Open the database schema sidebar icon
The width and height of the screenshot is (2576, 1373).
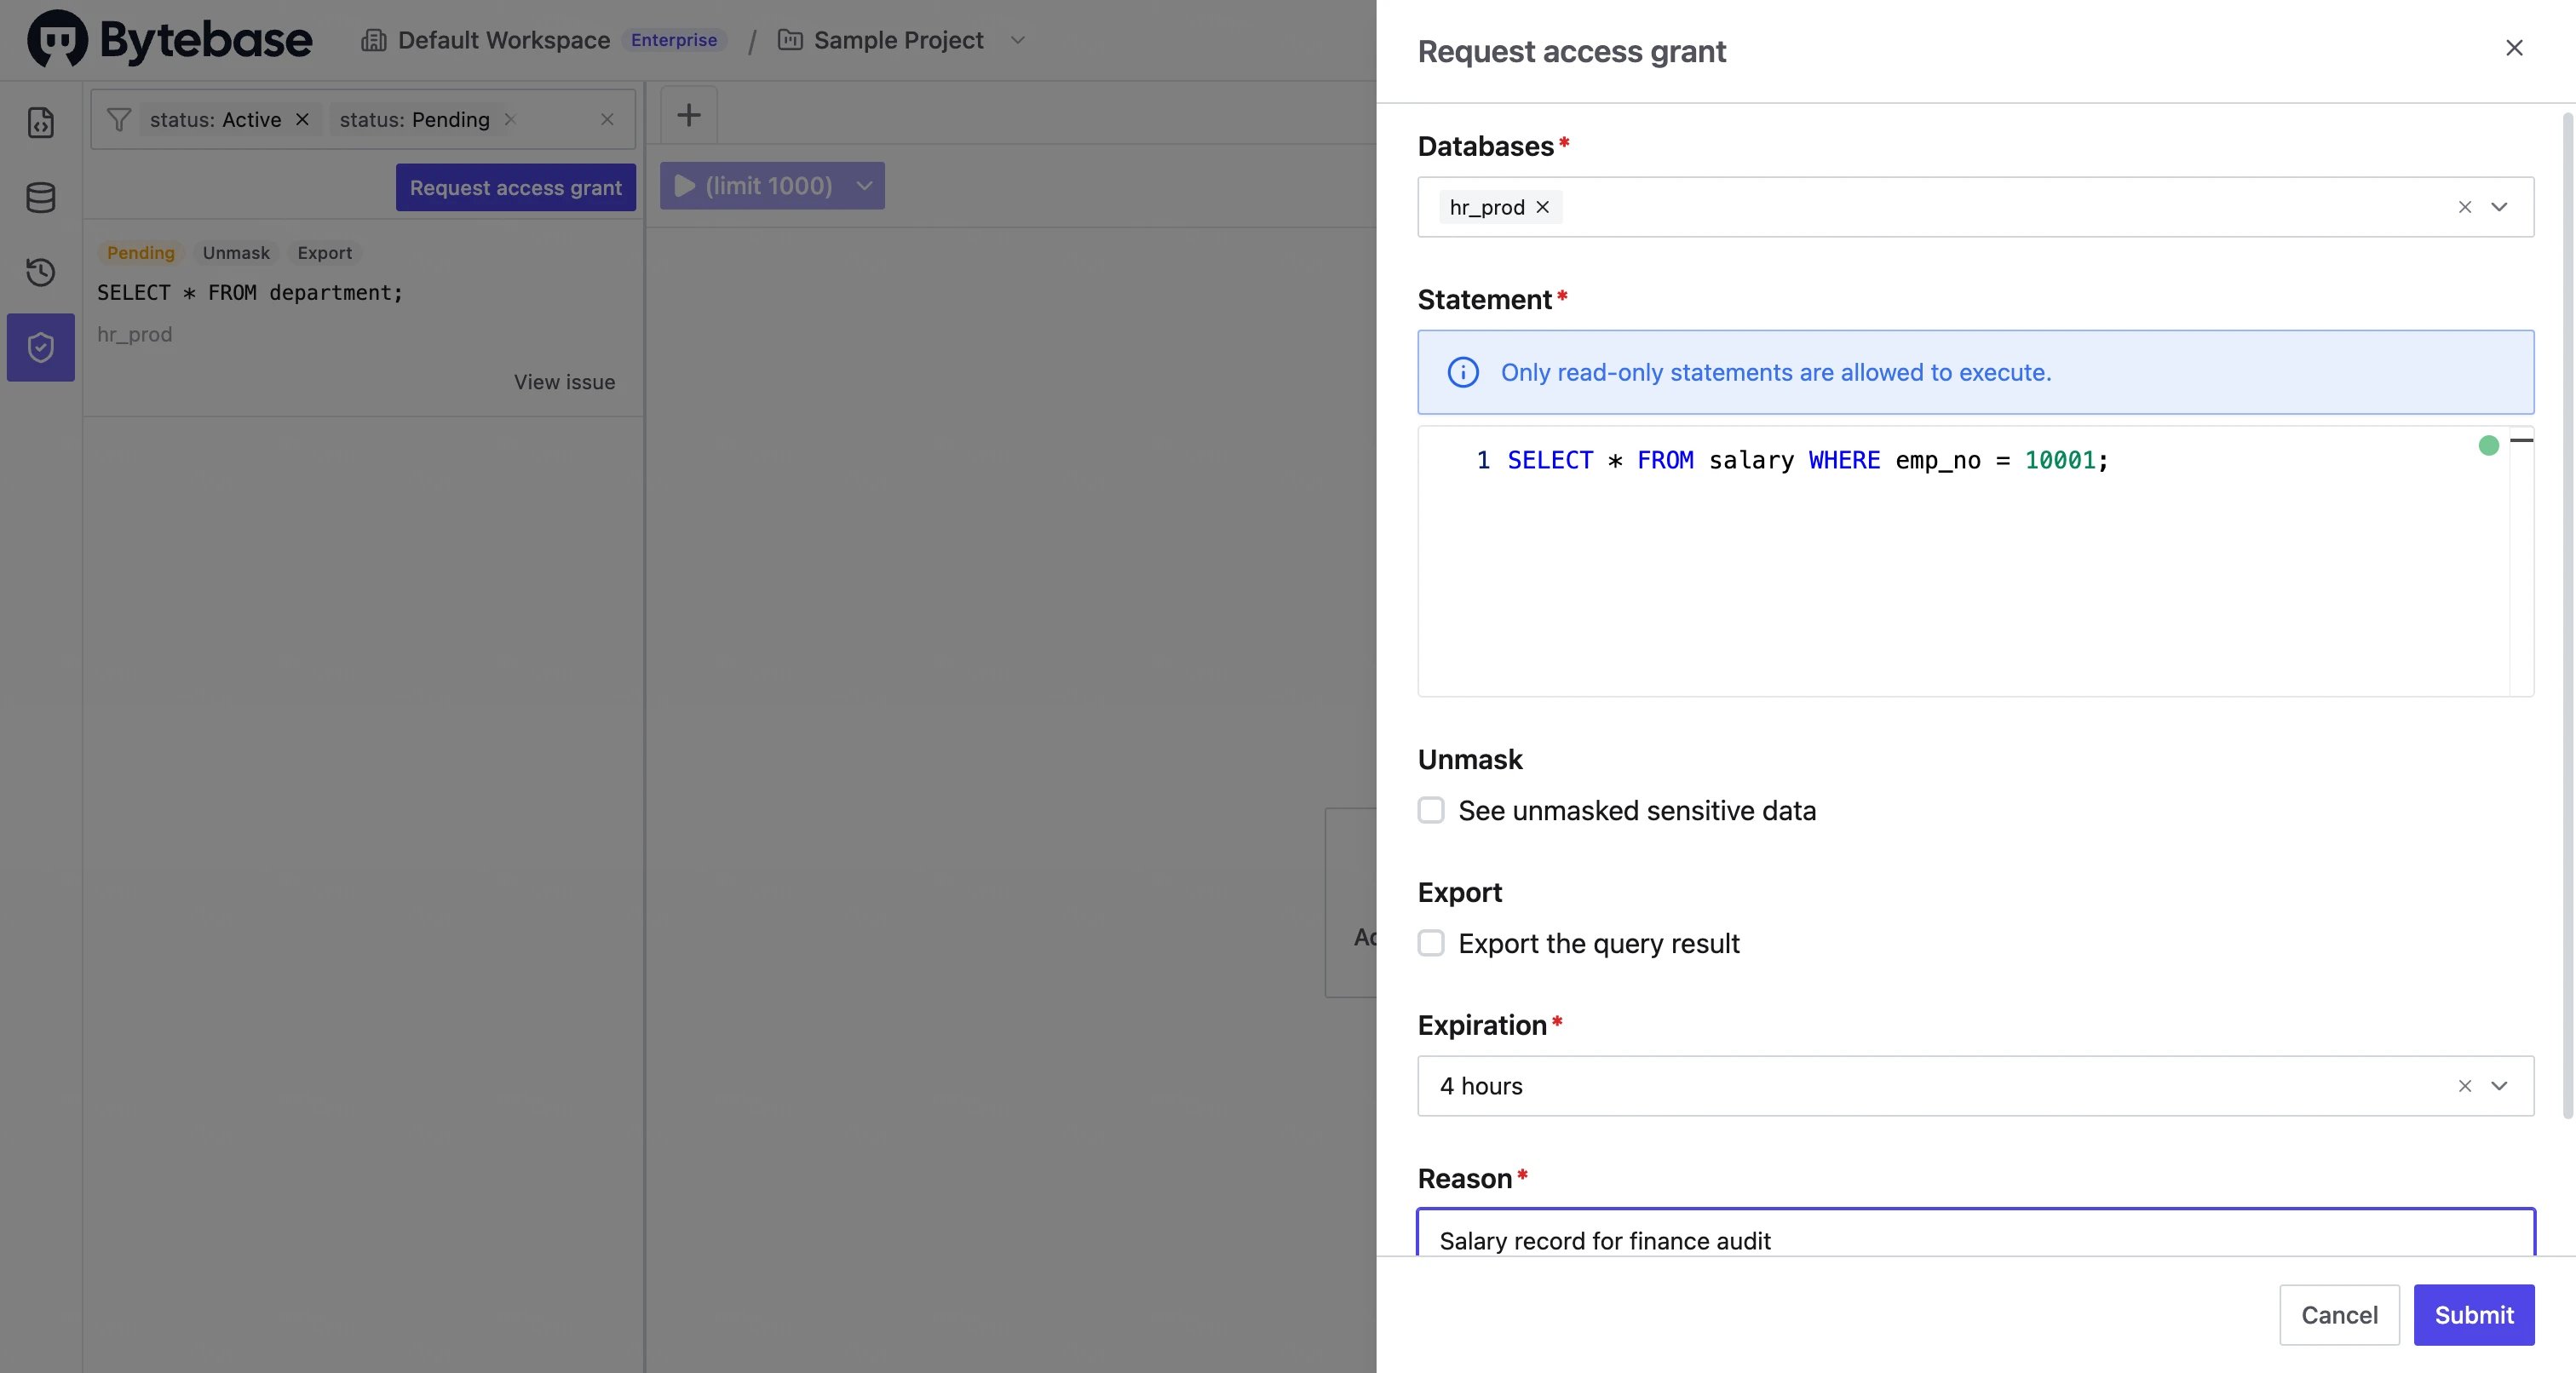tap(41, 197)
